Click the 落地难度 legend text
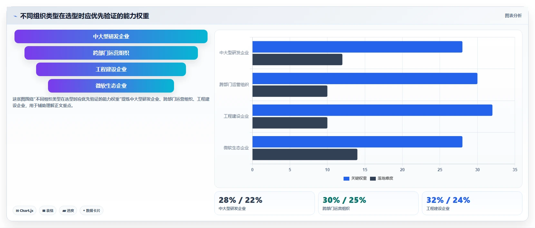Screen dimensions: 535x228 385,178
